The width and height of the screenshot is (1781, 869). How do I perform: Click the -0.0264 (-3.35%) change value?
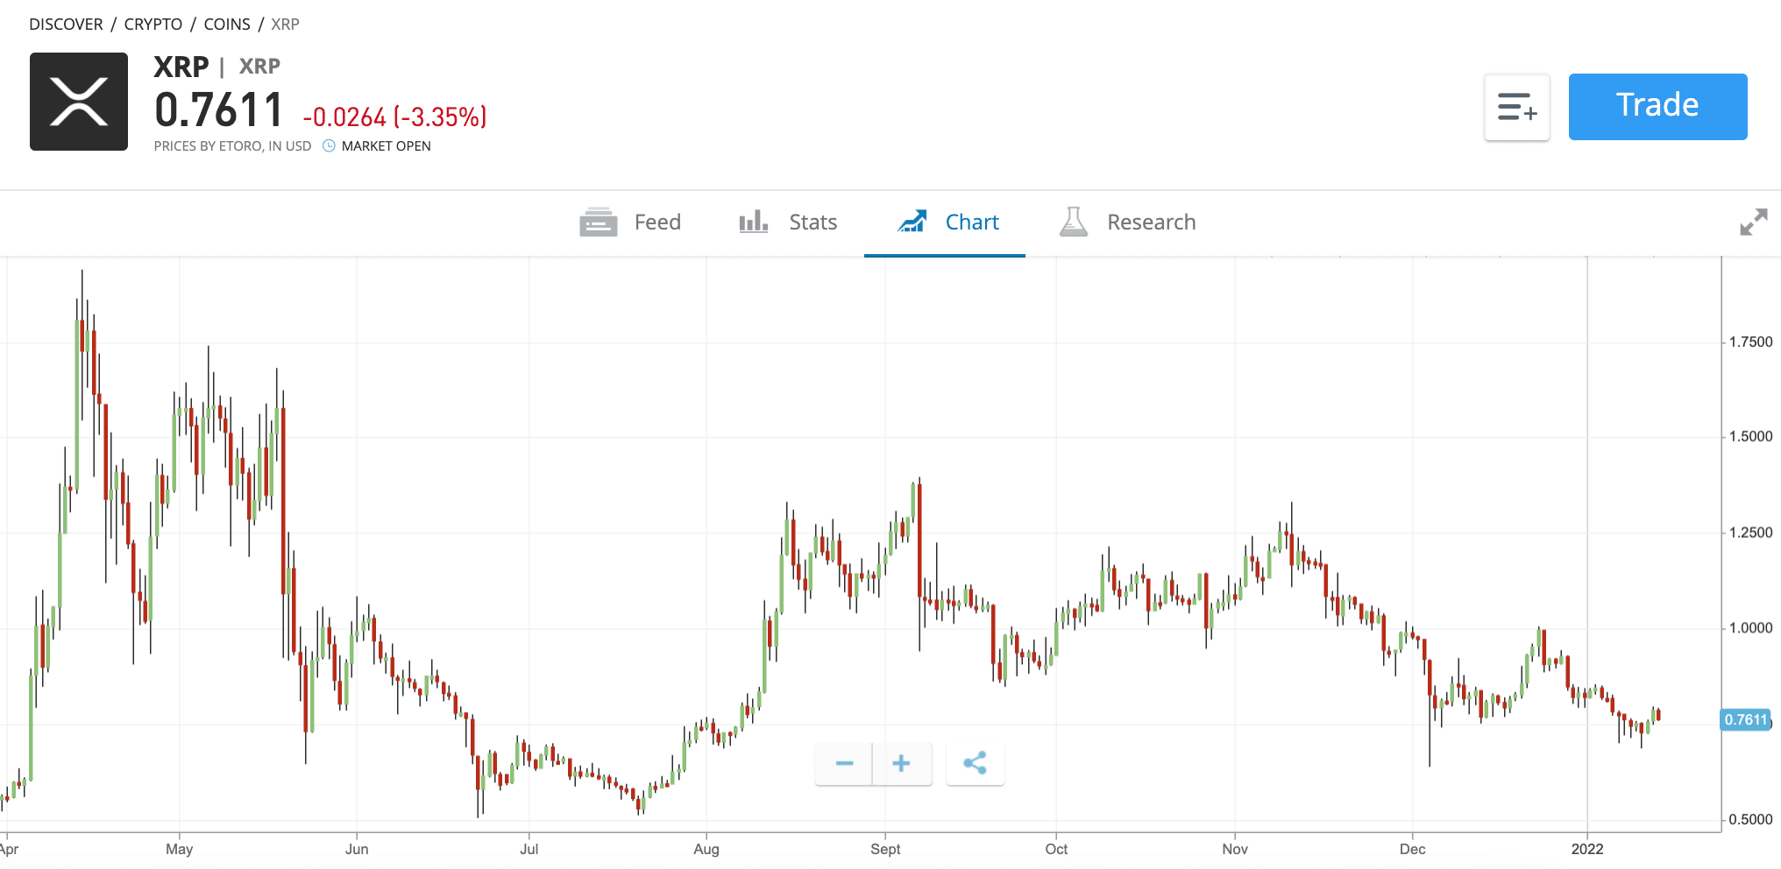point(394,117)
